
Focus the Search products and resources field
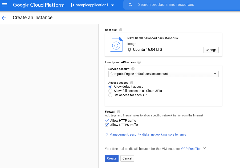coord(181,5)
